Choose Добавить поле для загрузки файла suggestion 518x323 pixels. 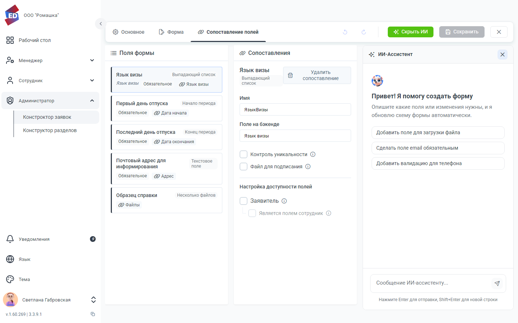pos(438,132)
